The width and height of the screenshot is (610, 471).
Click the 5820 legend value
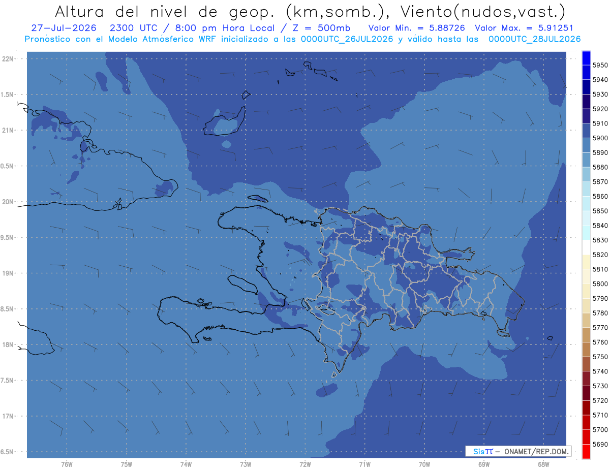point(600,255)
